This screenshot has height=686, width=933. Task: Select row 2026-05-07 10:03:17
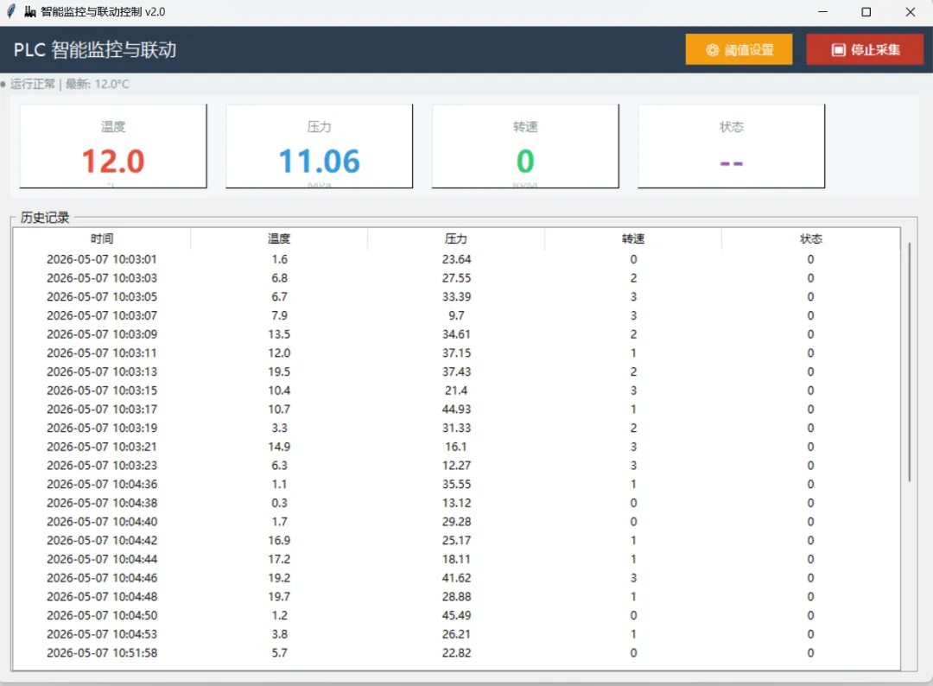tap(456, 410)
